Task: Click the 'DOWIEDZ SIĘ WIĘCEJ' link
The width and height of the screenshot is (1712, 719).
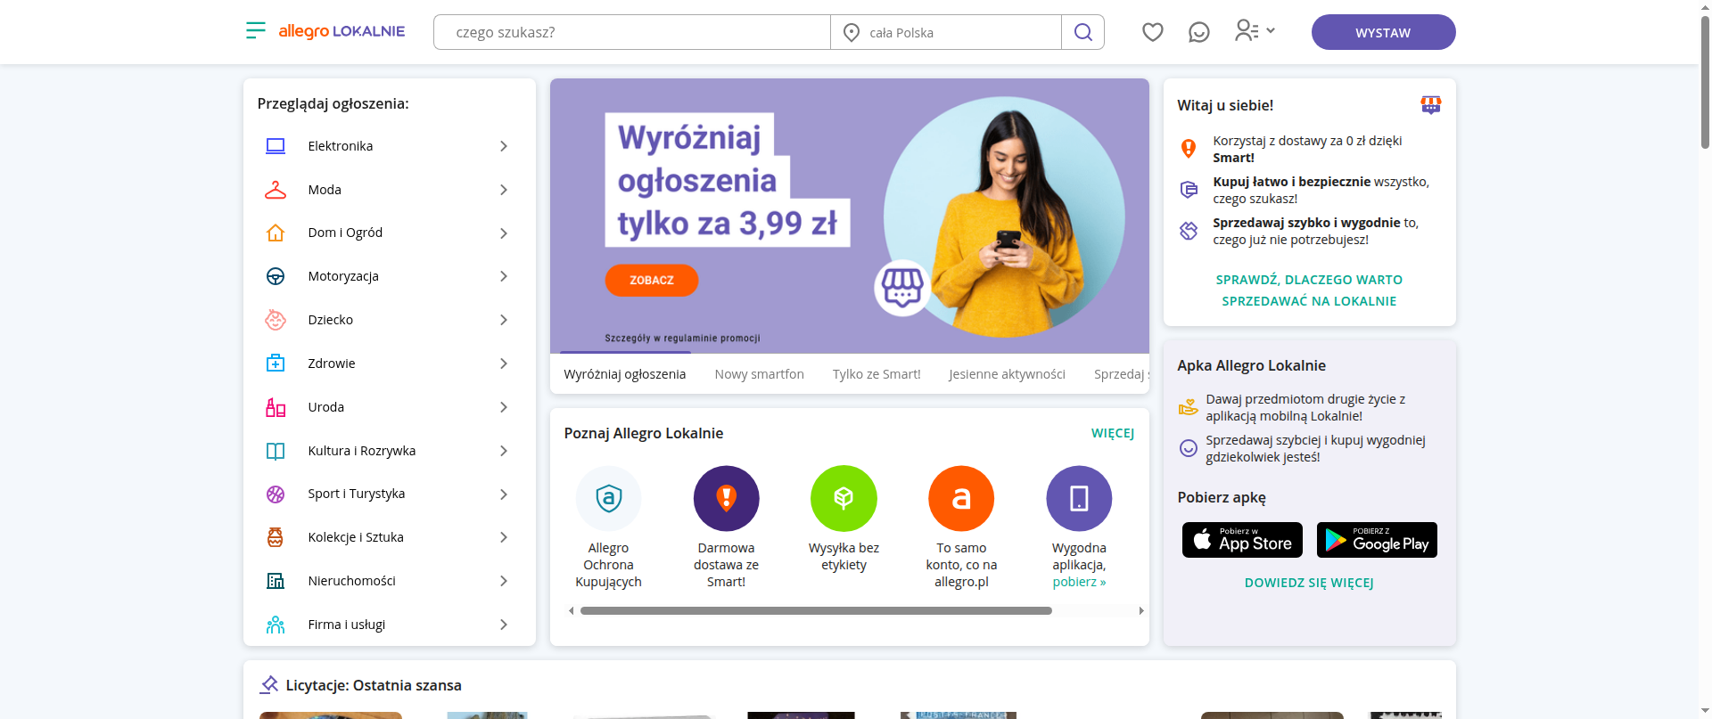Action: coord(1309,583)
